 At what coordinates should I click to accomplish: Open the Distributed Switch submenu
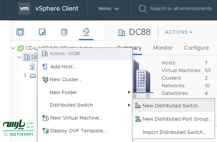tap(85, 105)
